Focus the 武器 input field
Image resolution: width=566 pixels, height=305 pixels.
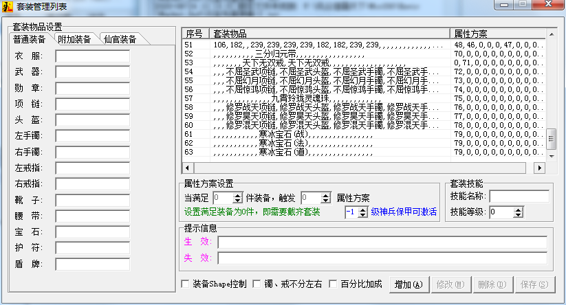[x=92, y=72]
